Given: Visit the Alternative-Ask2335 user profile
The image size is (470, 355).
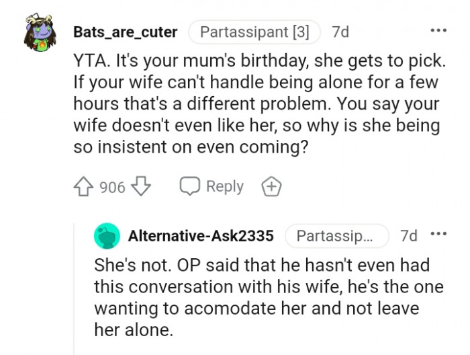Looking at the screenshot, I should pyautogui.click(x=201, y=236).
